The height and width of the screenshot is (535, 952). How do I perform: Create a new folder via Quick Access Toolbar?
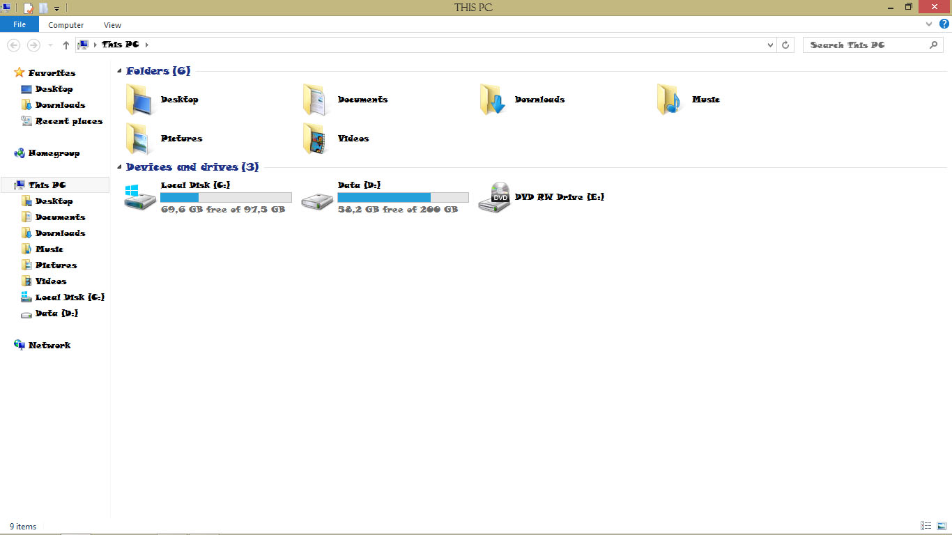click(43, 7)
